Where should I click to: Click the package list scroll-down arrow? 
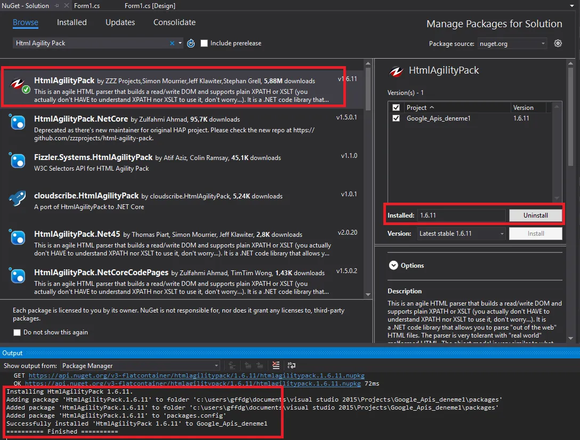(368, 295)
